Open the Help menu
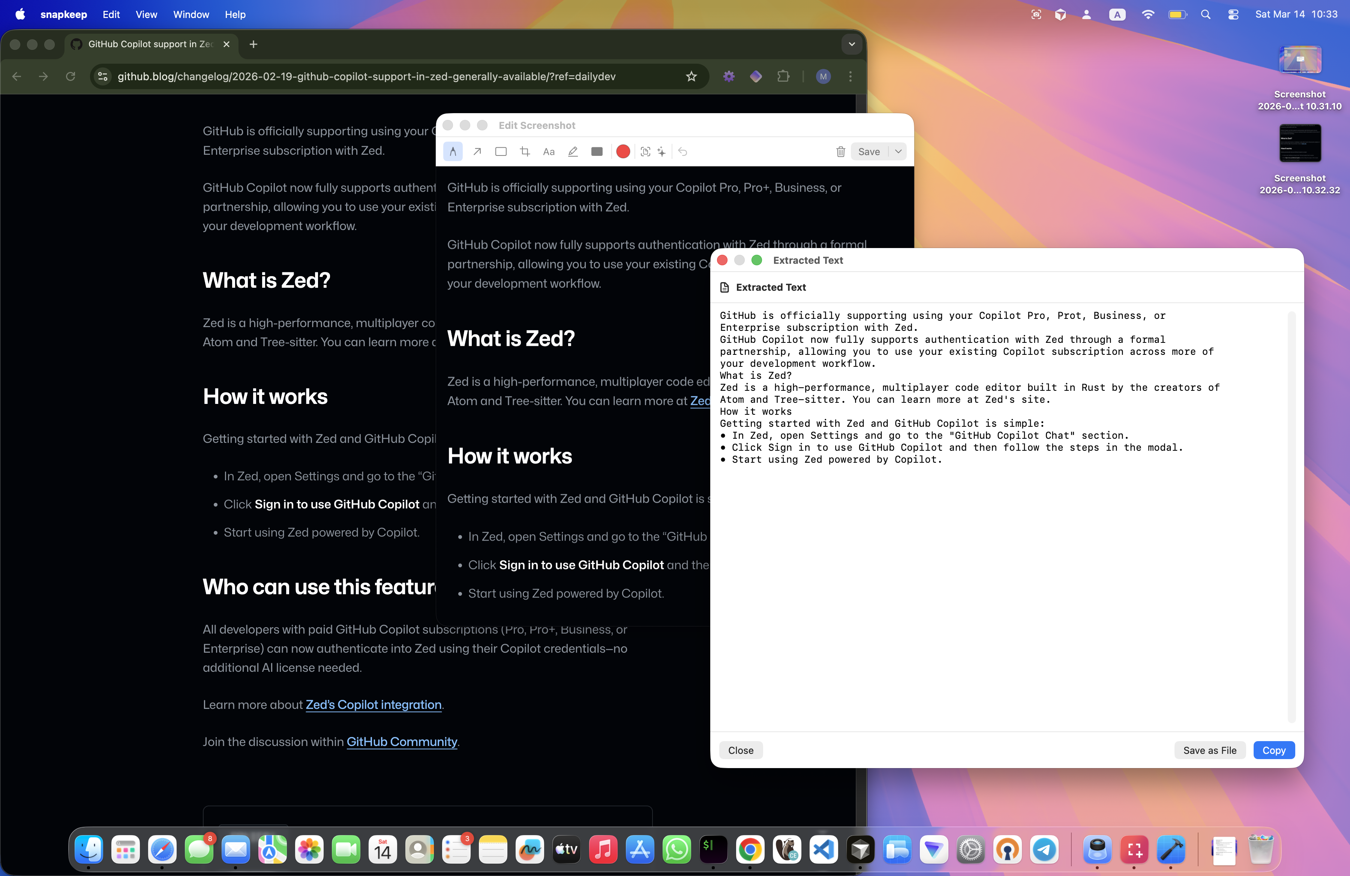 [235, 14]
